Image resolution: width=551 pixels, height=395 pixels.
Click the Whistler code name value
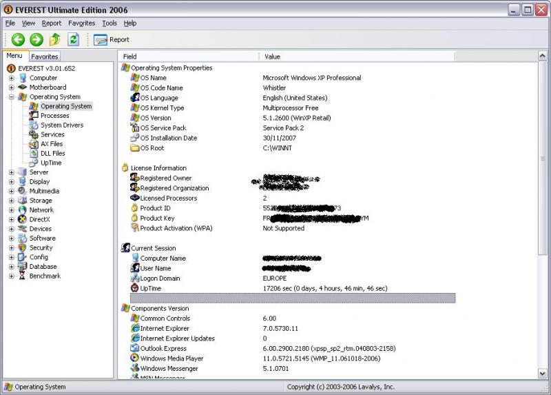click(x=274, y=88)
